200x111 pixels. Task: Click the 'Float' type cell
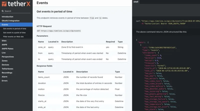117,89
